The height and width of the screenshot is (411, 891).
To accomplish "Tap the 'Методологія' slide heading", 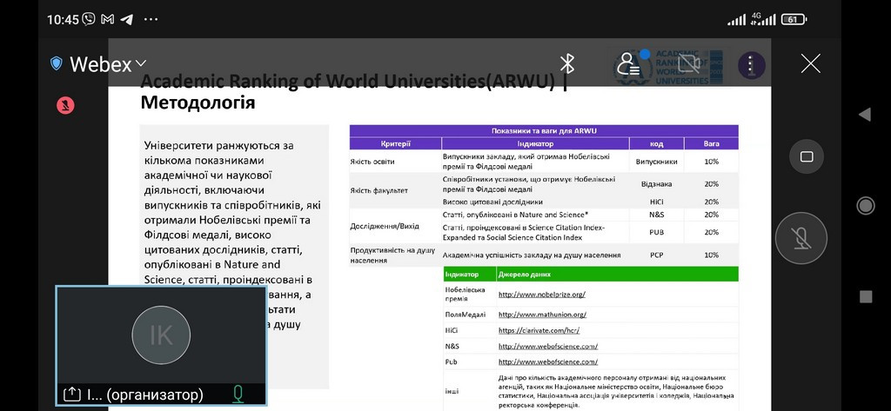I will coord(198,103).
